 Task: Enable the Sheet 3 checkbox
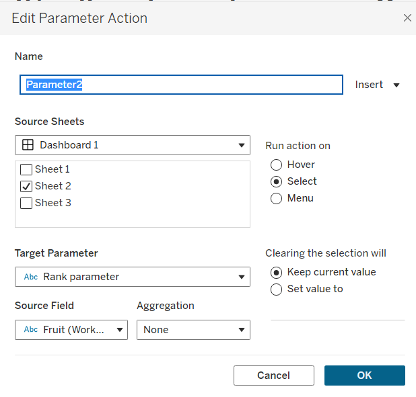pyautogui.click(x=27, y=203)
